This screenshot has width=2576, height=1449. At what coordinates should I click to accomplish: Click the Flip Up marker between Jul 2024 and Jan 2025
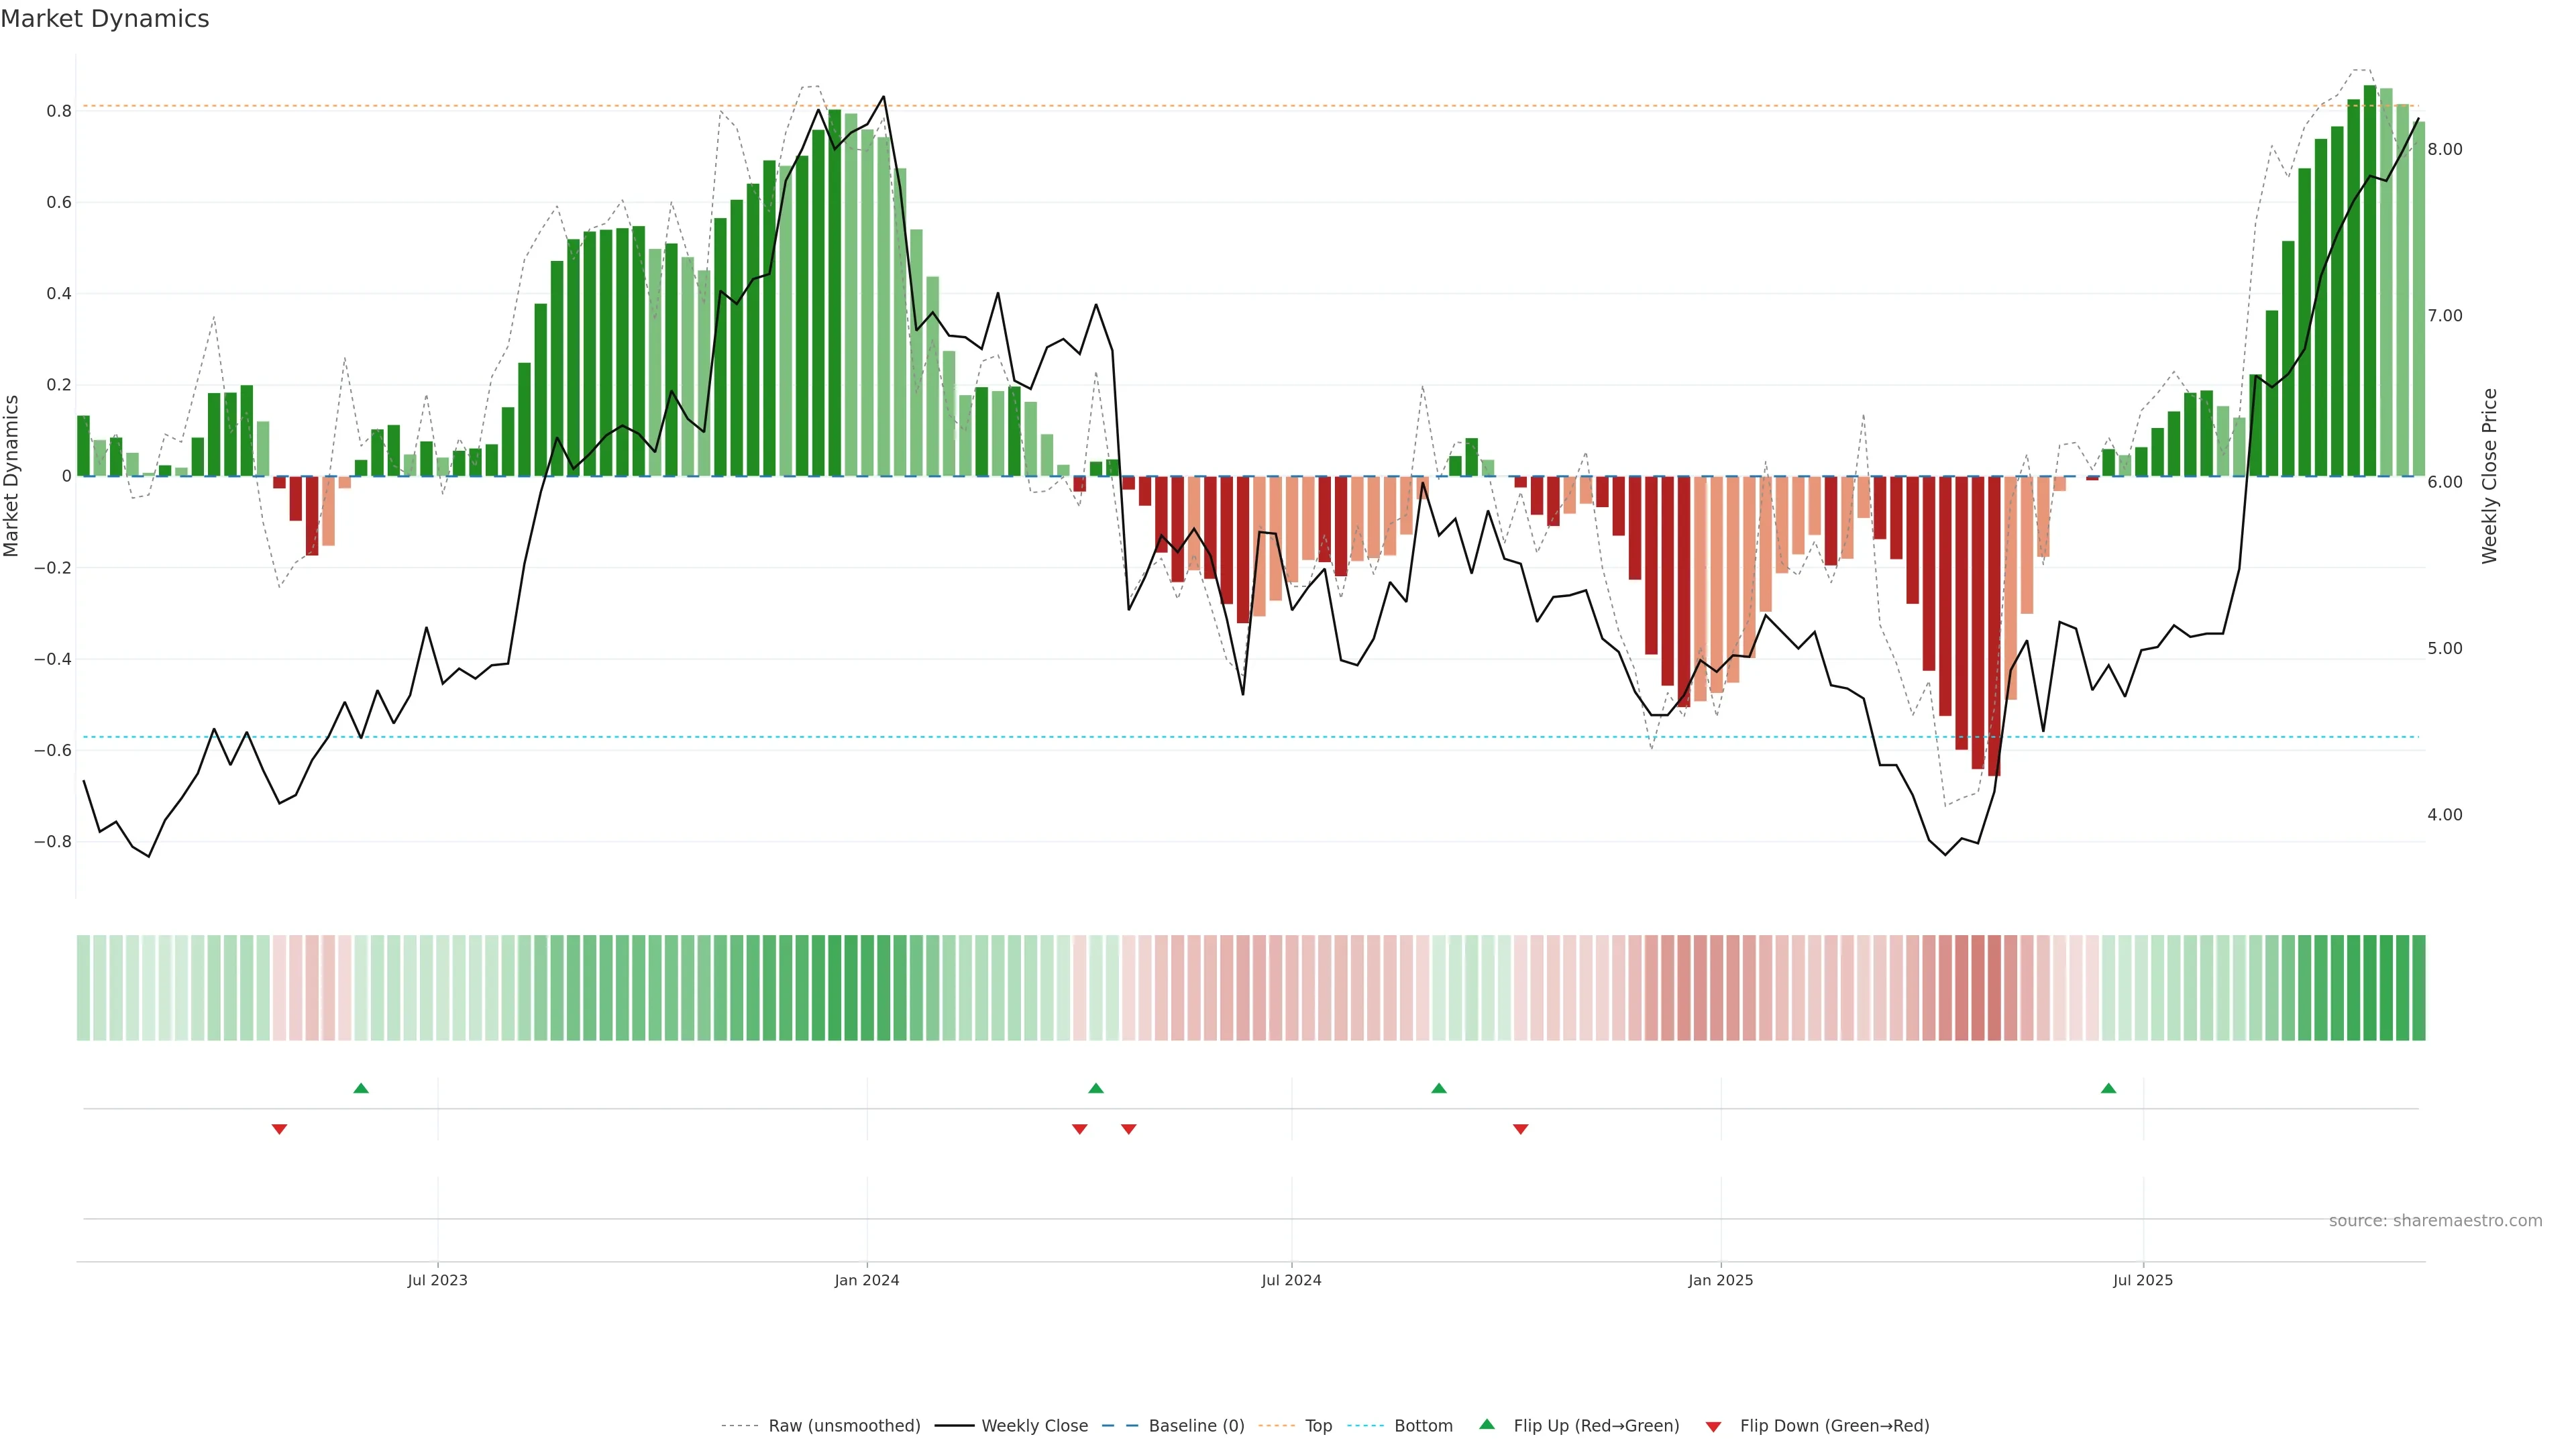(x=1438, y=1088)
